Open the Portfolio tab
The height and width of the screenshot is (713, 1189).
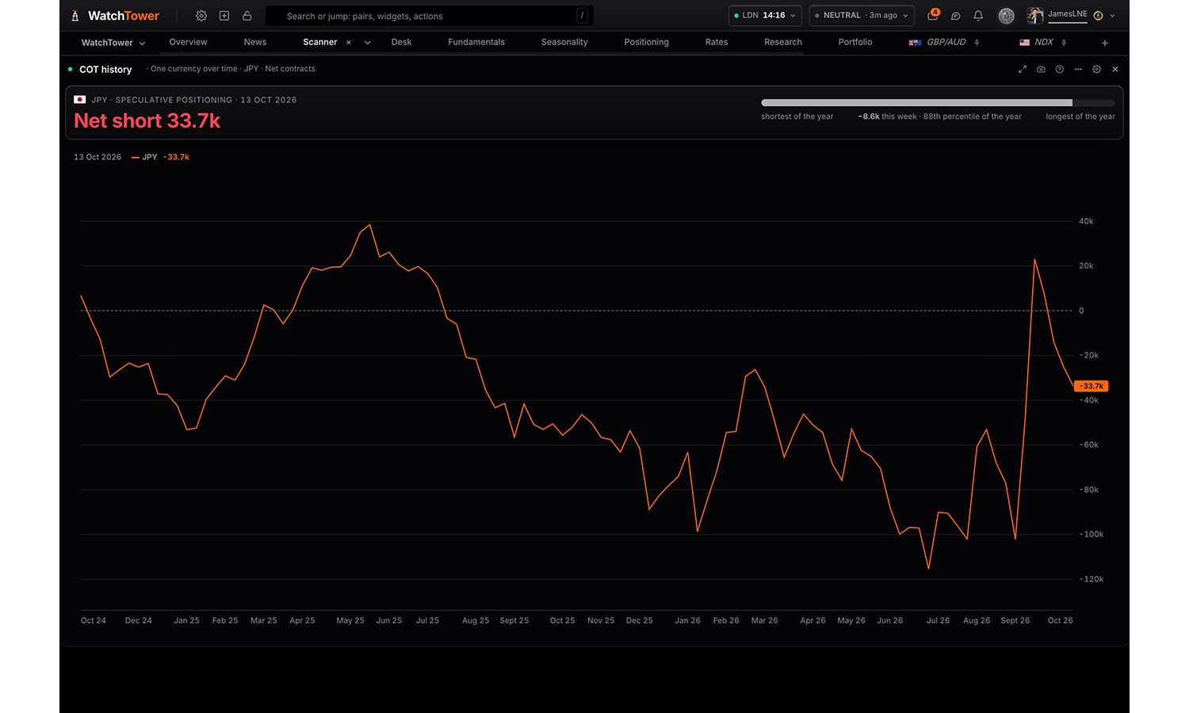[855, 42]
